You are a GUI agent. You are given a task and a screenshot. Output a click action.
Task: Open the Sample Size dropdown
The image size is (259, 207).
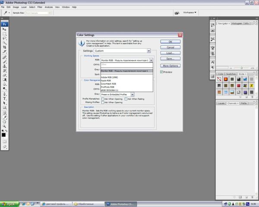click(x=38, y=13)
